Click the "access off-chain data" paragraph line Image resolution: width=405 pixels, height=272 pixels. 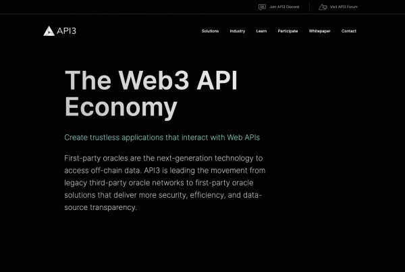click(x=163, y=170)
